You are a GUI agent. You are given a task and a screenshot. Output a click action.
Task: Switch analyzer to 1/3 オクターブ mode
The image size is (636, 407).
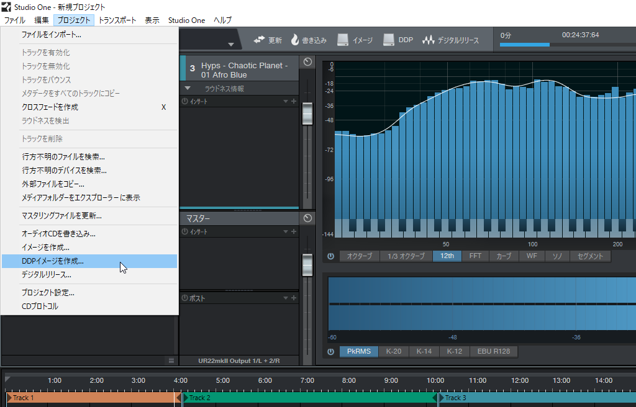click(406, 256)
